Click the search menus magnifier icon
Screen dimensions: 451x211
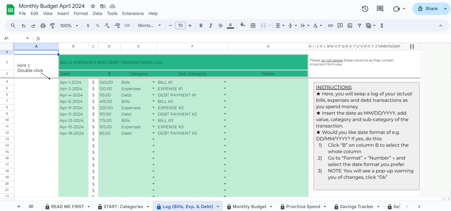click(x=13, y=25)
